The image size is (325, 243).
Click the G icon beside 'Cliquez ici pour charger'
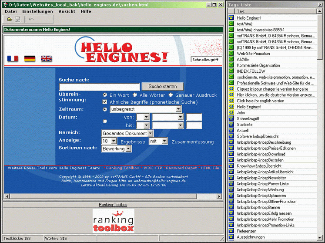pos(231,89)
